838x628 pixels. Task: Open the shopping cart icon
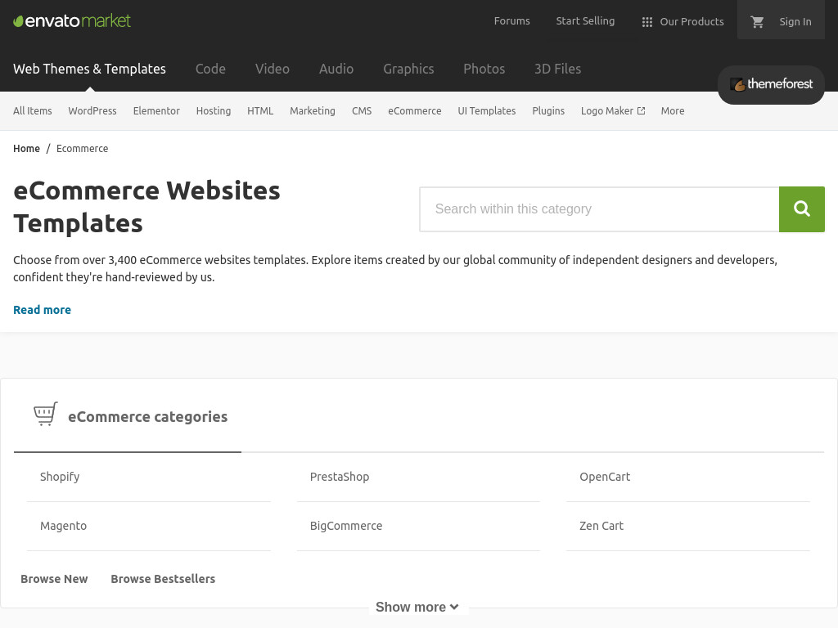757,22
